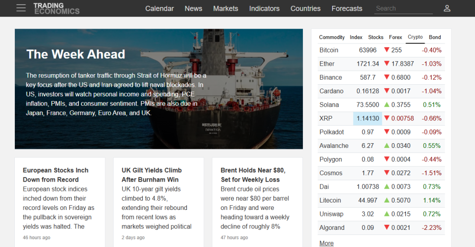The width and height of the screenshot is (475, 247).
Task: Click the More link below crypto table
Action: click(x=326, y=243)
